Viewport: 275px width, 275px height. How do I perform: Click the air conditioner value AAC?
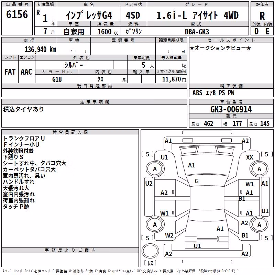tap(26, 72)
